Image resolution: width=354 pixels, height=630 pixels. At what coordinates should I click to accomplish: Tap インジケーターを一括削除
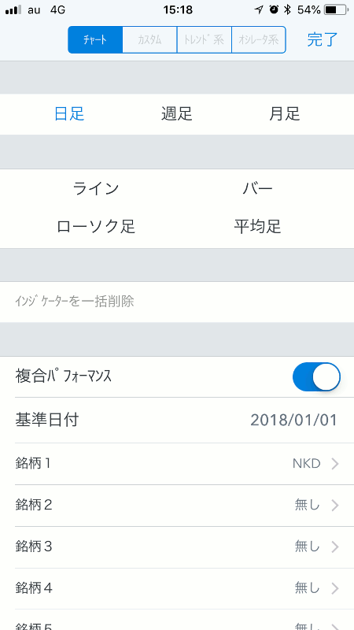pyautogui.click(x=74, y=302)
